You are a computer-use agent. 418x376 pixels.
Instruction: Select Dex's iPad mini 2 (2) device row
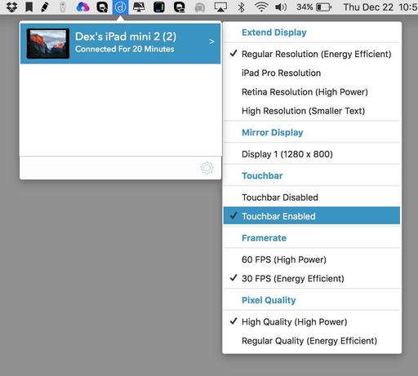tap(121, 43)
